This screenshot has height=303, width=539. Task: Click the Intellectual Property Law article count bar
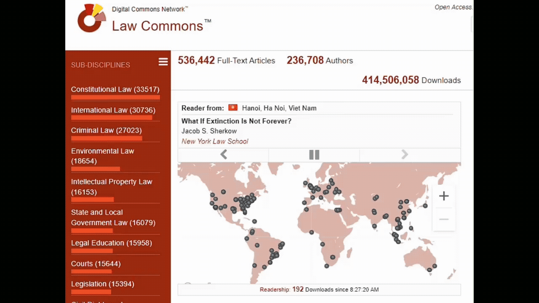point(93,199)
